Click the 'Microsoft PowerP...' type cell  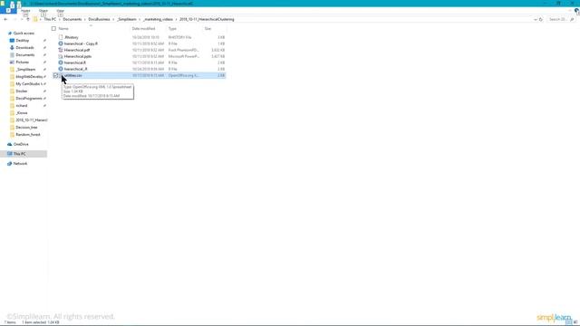tap(183, 56)
